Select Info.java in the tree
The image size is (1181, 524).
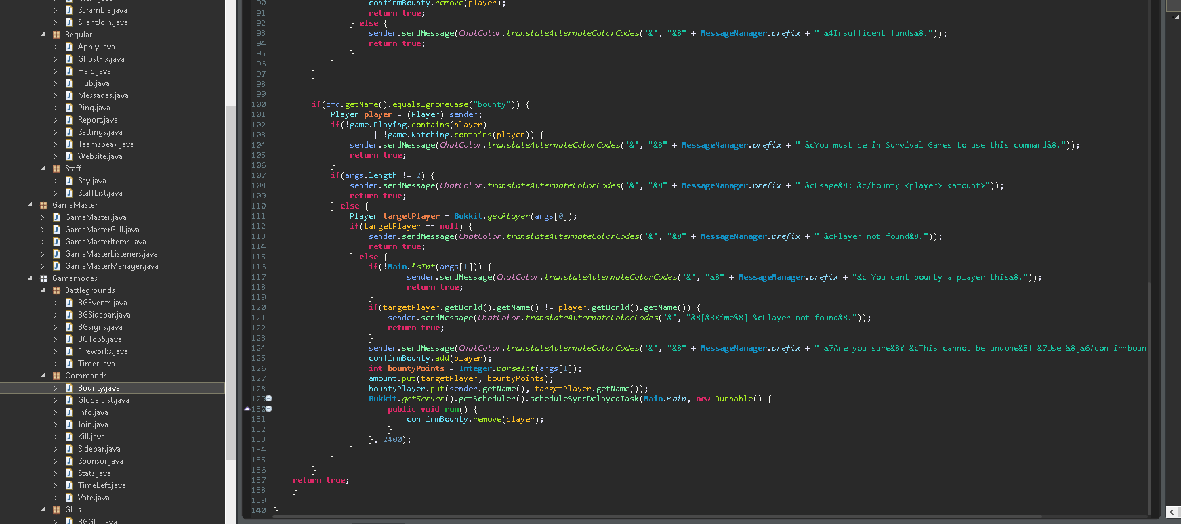pyautogui.click(x=93, y=412)
